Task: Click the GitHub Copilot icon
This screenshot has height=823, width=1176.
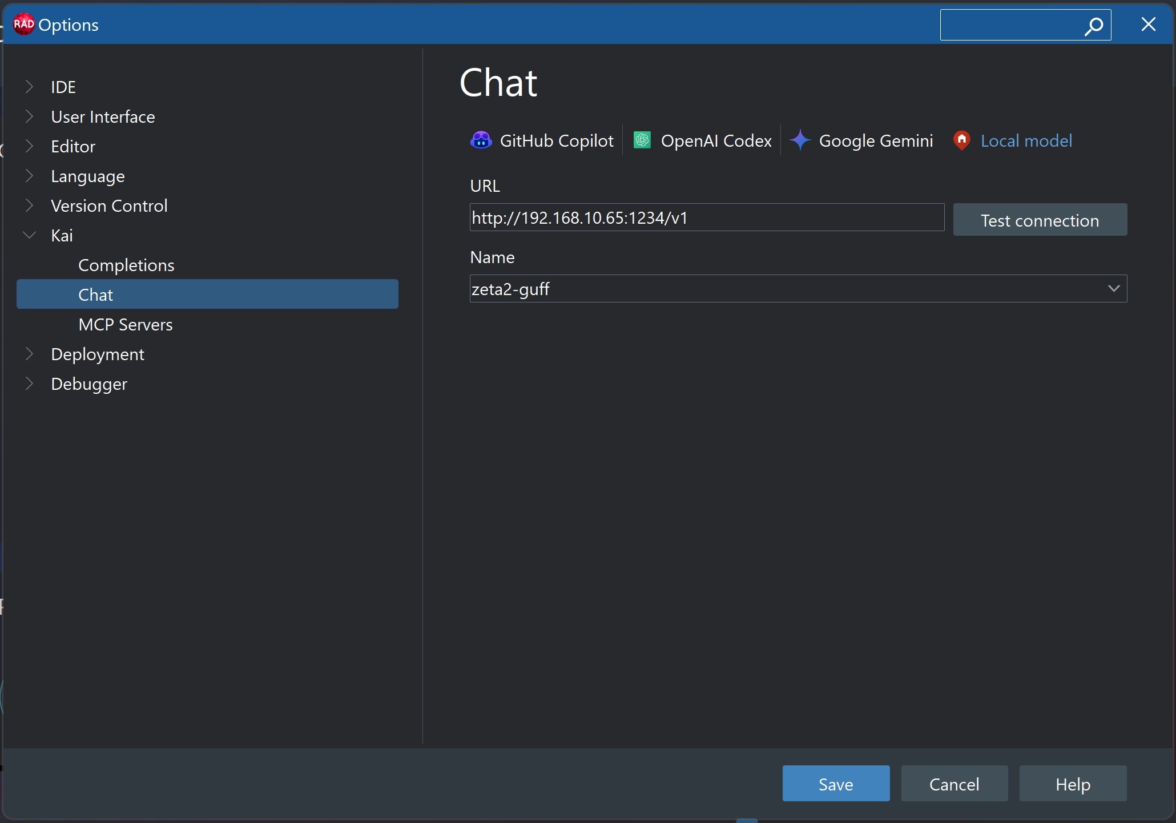Action: tap(481, 140)
